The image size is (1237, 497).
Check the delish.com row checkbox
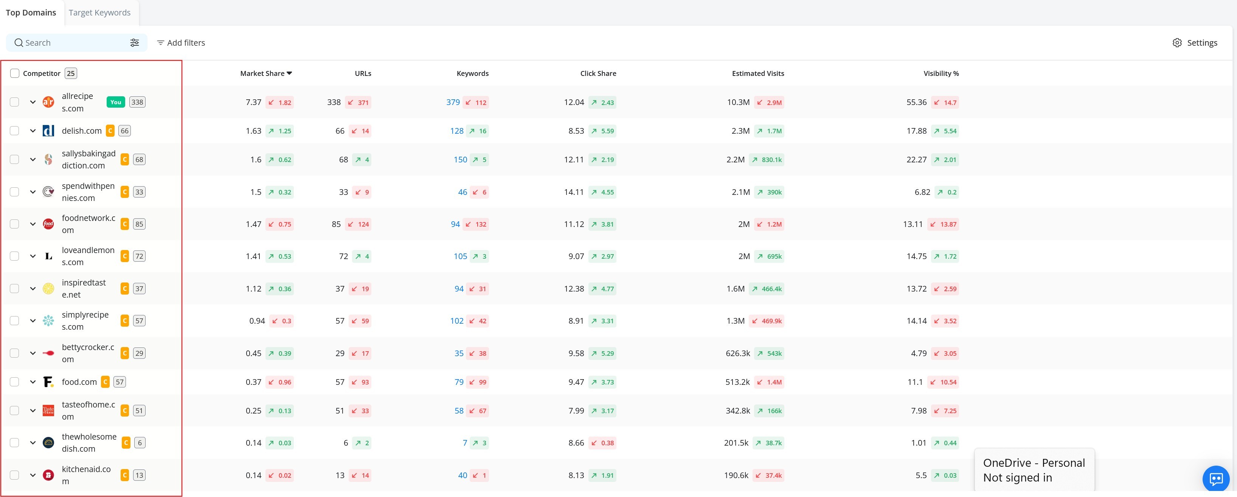coord(14,131)
